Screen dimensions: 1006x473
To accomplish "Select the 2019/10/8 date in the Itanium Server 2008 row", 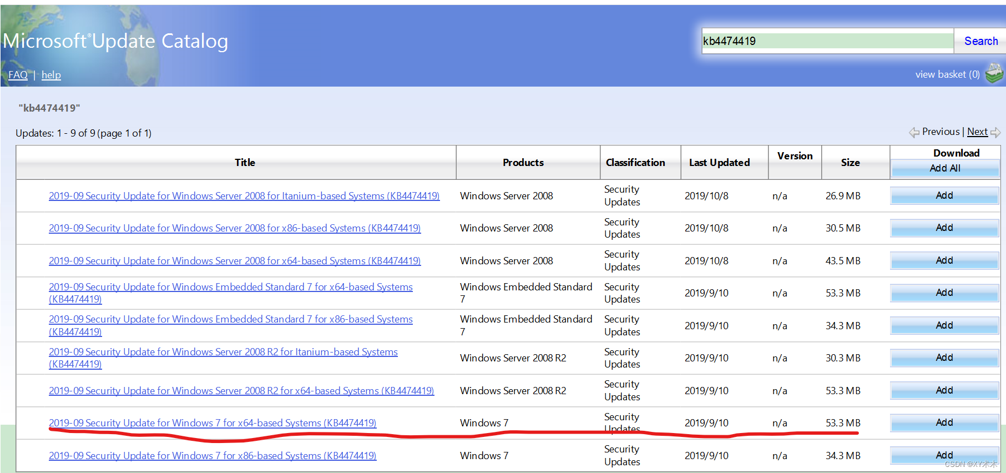I will click(706, 196).
